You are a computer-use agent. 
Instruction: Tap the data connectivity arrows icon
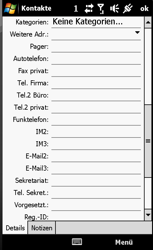click(x=89, y=9)
